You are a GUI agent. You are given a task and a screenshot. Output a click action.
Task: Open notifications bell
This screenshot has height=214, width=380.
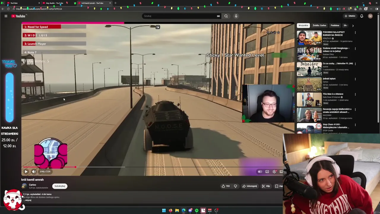click(x=362, y=16)
